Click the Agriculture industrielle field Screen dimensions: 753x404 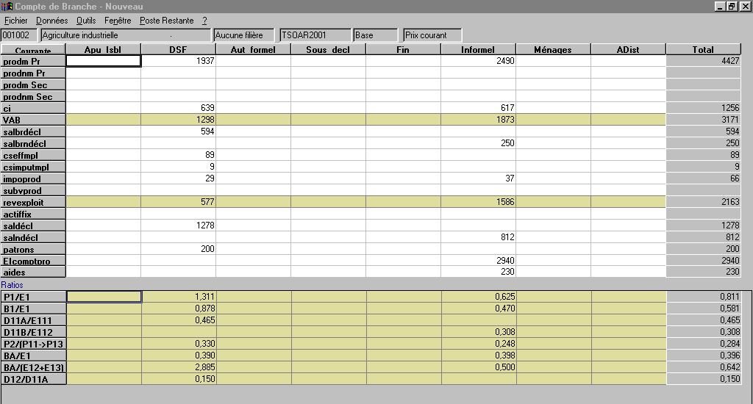coord(125,35)
